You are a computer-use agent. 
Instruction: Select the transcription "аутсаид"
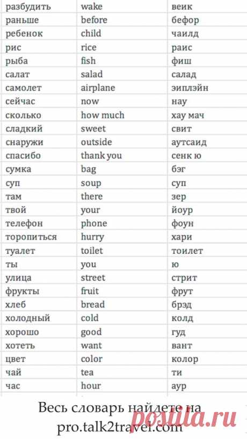point(189,143)
